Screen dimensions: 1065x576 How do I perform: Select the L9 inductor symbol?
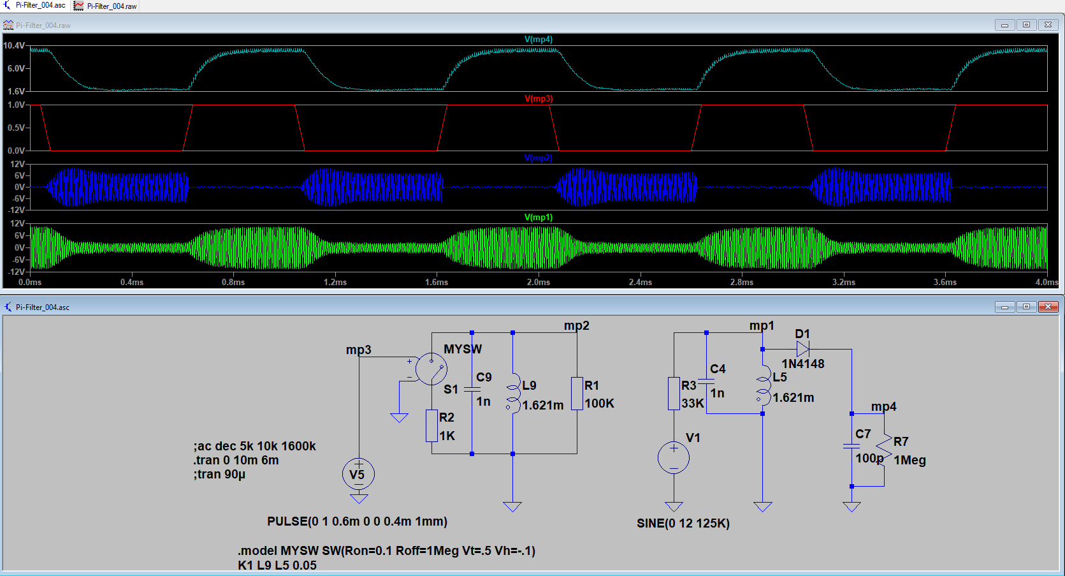click(x=513, y=393)
